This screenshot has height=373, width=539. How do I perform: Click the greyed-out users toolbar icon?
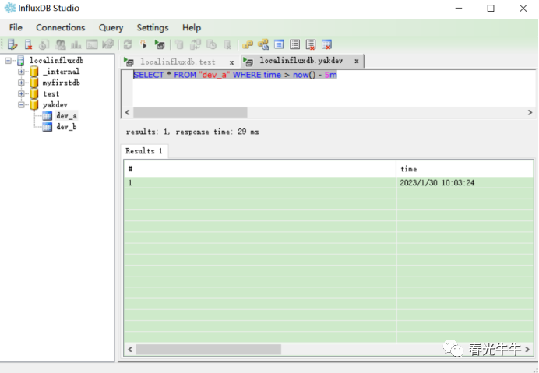pos(61,44)
